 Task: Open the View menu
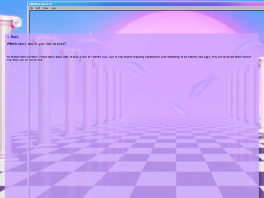pos(45,8)
